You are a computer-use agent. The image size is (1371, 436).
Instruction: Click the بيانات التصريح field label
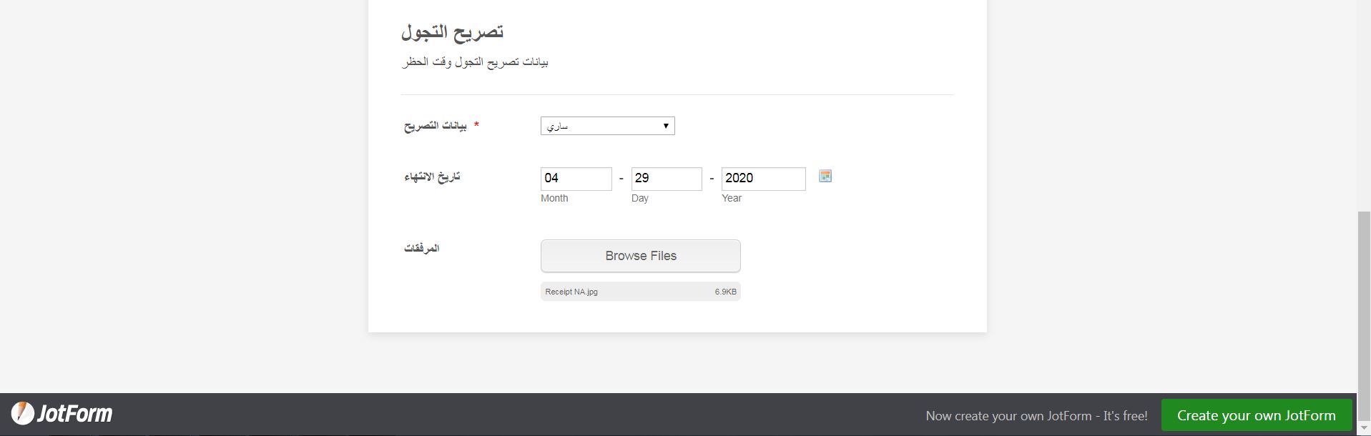[x=436, y=126]
